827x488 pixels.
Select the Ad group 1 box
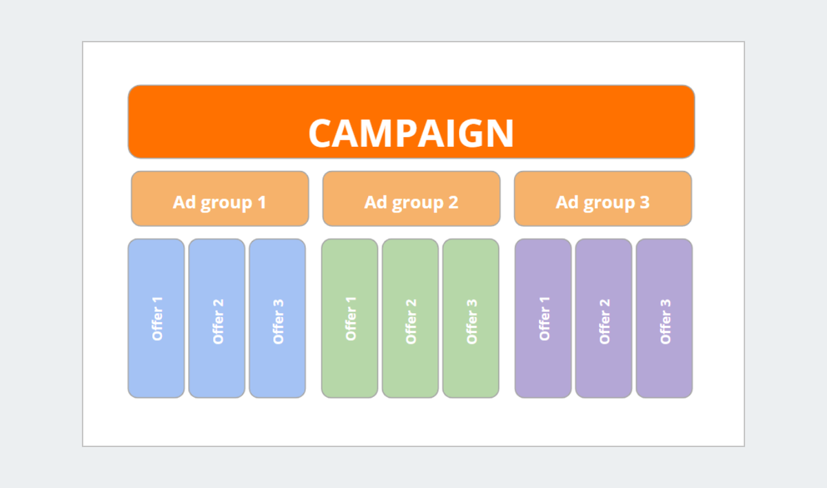220,199
